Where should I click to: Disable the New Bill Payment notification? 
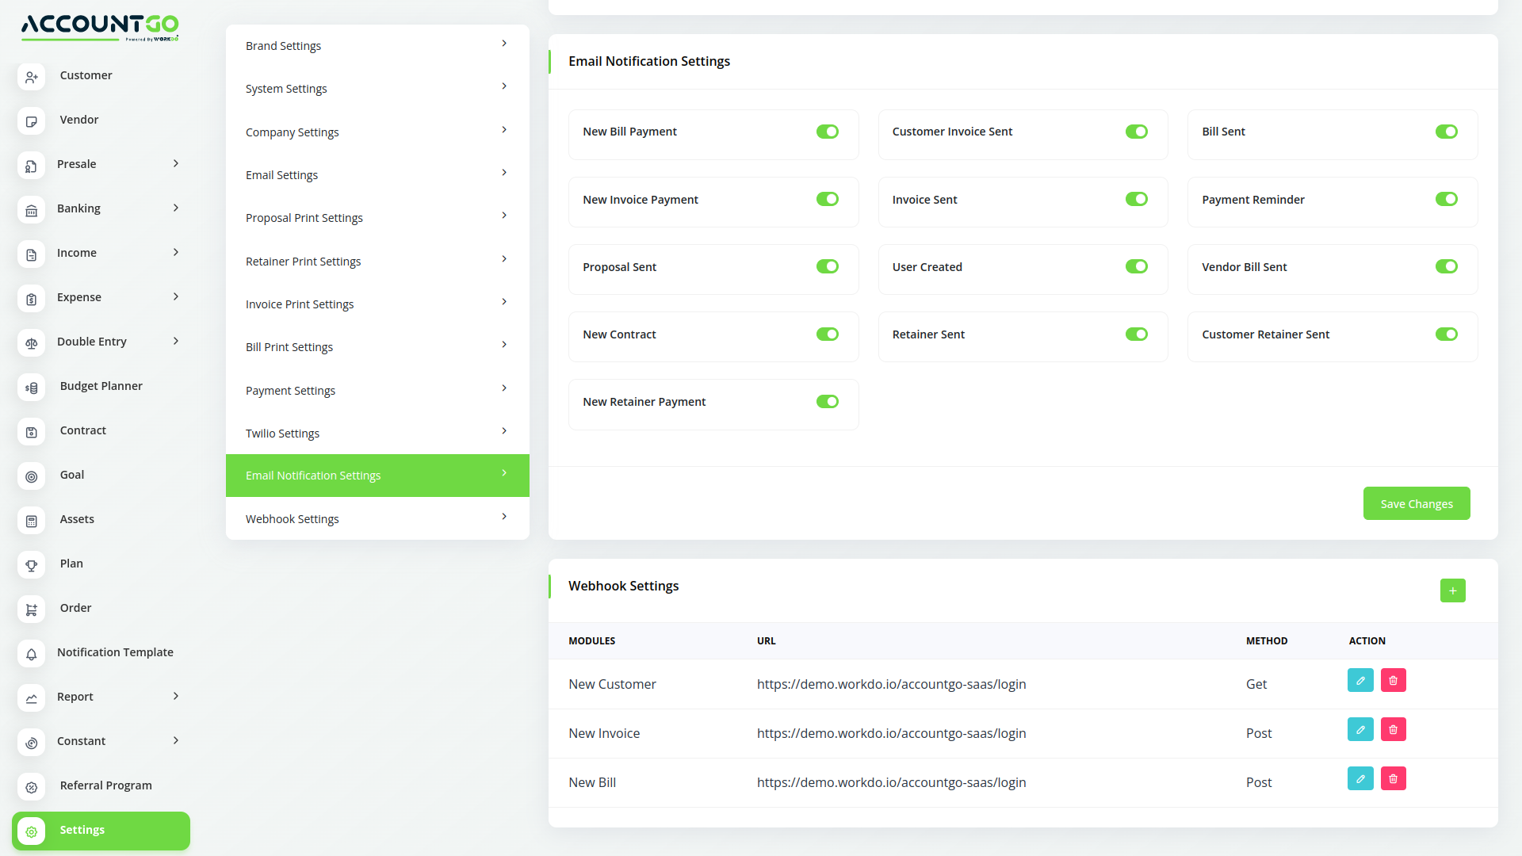coord(827,132)
